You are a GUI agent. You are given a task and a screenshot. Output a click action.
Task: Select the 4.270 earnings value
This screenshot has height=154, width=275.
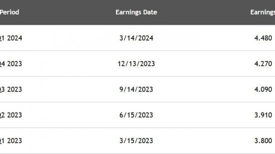click(x=263, y=64)
